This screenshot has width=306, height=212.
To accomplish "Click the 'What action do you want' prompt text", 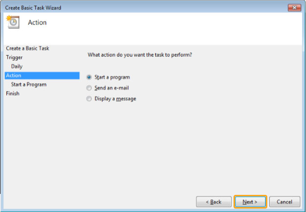I will tap(140, 55).
